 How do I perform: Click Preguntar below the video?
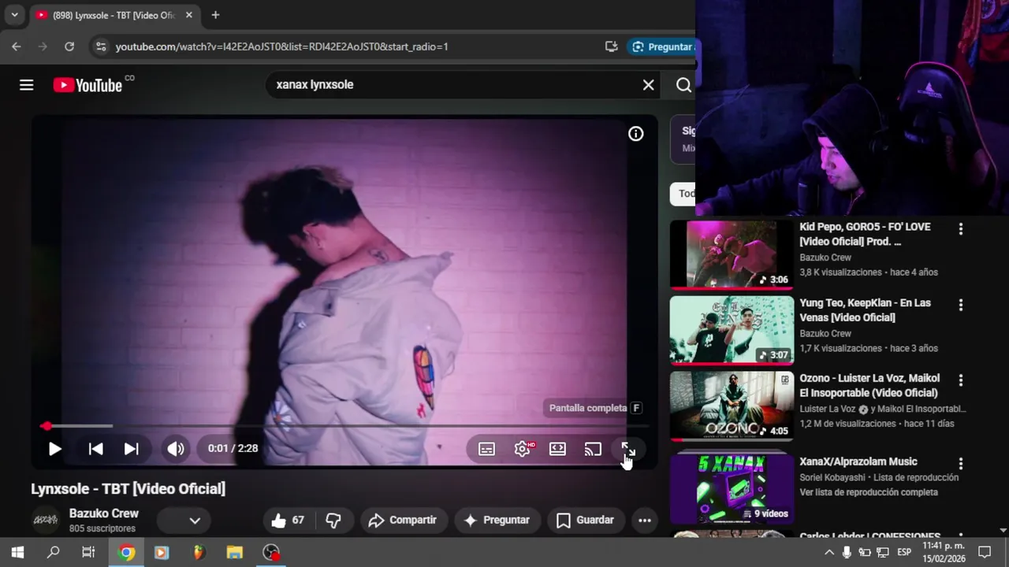[497, 520]
